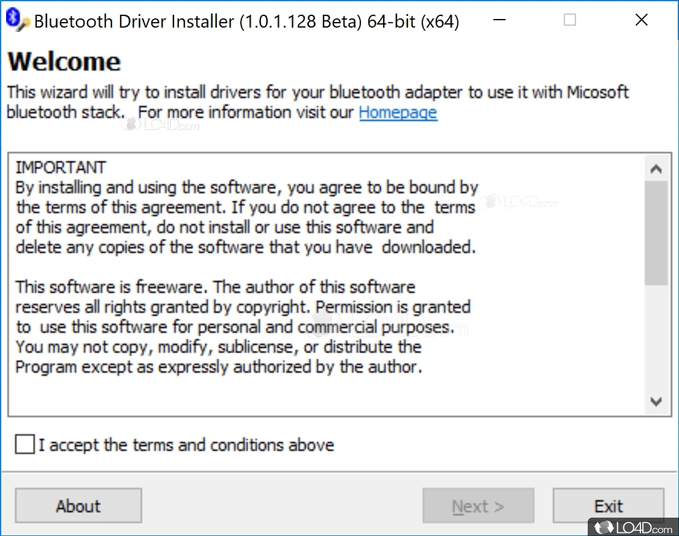Click the IMPORTANT line in license text
The image size is (679, 536).
[x=61, y=167]
